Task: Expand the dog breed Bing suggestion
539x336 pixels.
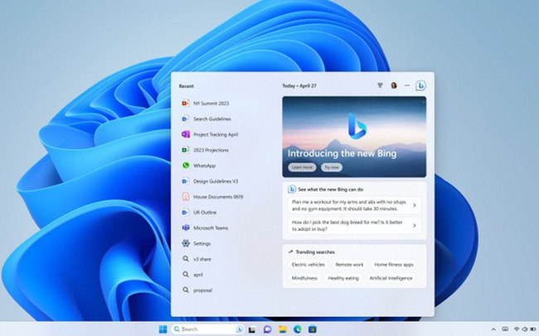Action: click(354, 225)
